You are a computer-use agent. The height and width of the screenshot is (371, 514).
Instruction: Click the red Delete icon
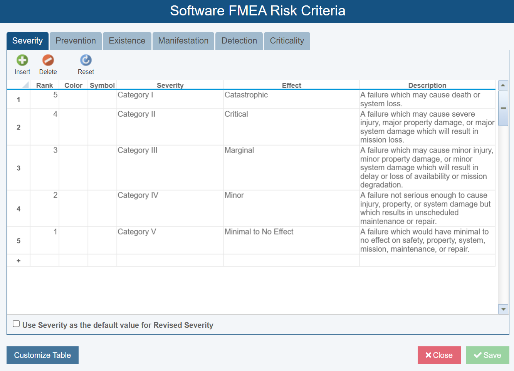[48, 60]
